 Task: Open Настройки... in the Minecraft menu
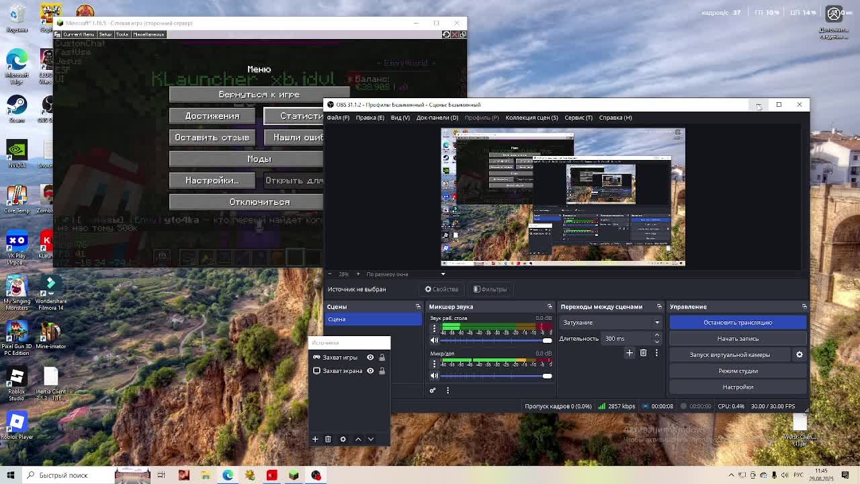(212, 181)
